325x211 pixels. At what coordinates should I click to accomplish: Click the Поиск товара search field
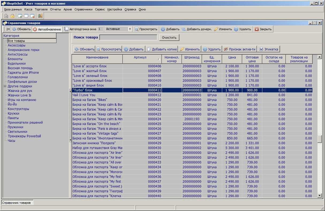pyautogui.click(x=128, y=38)
